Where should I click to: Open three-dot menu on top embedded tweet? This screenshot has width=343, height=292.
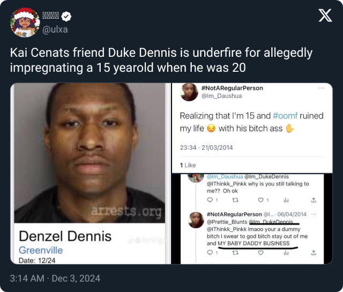(321, 88)
